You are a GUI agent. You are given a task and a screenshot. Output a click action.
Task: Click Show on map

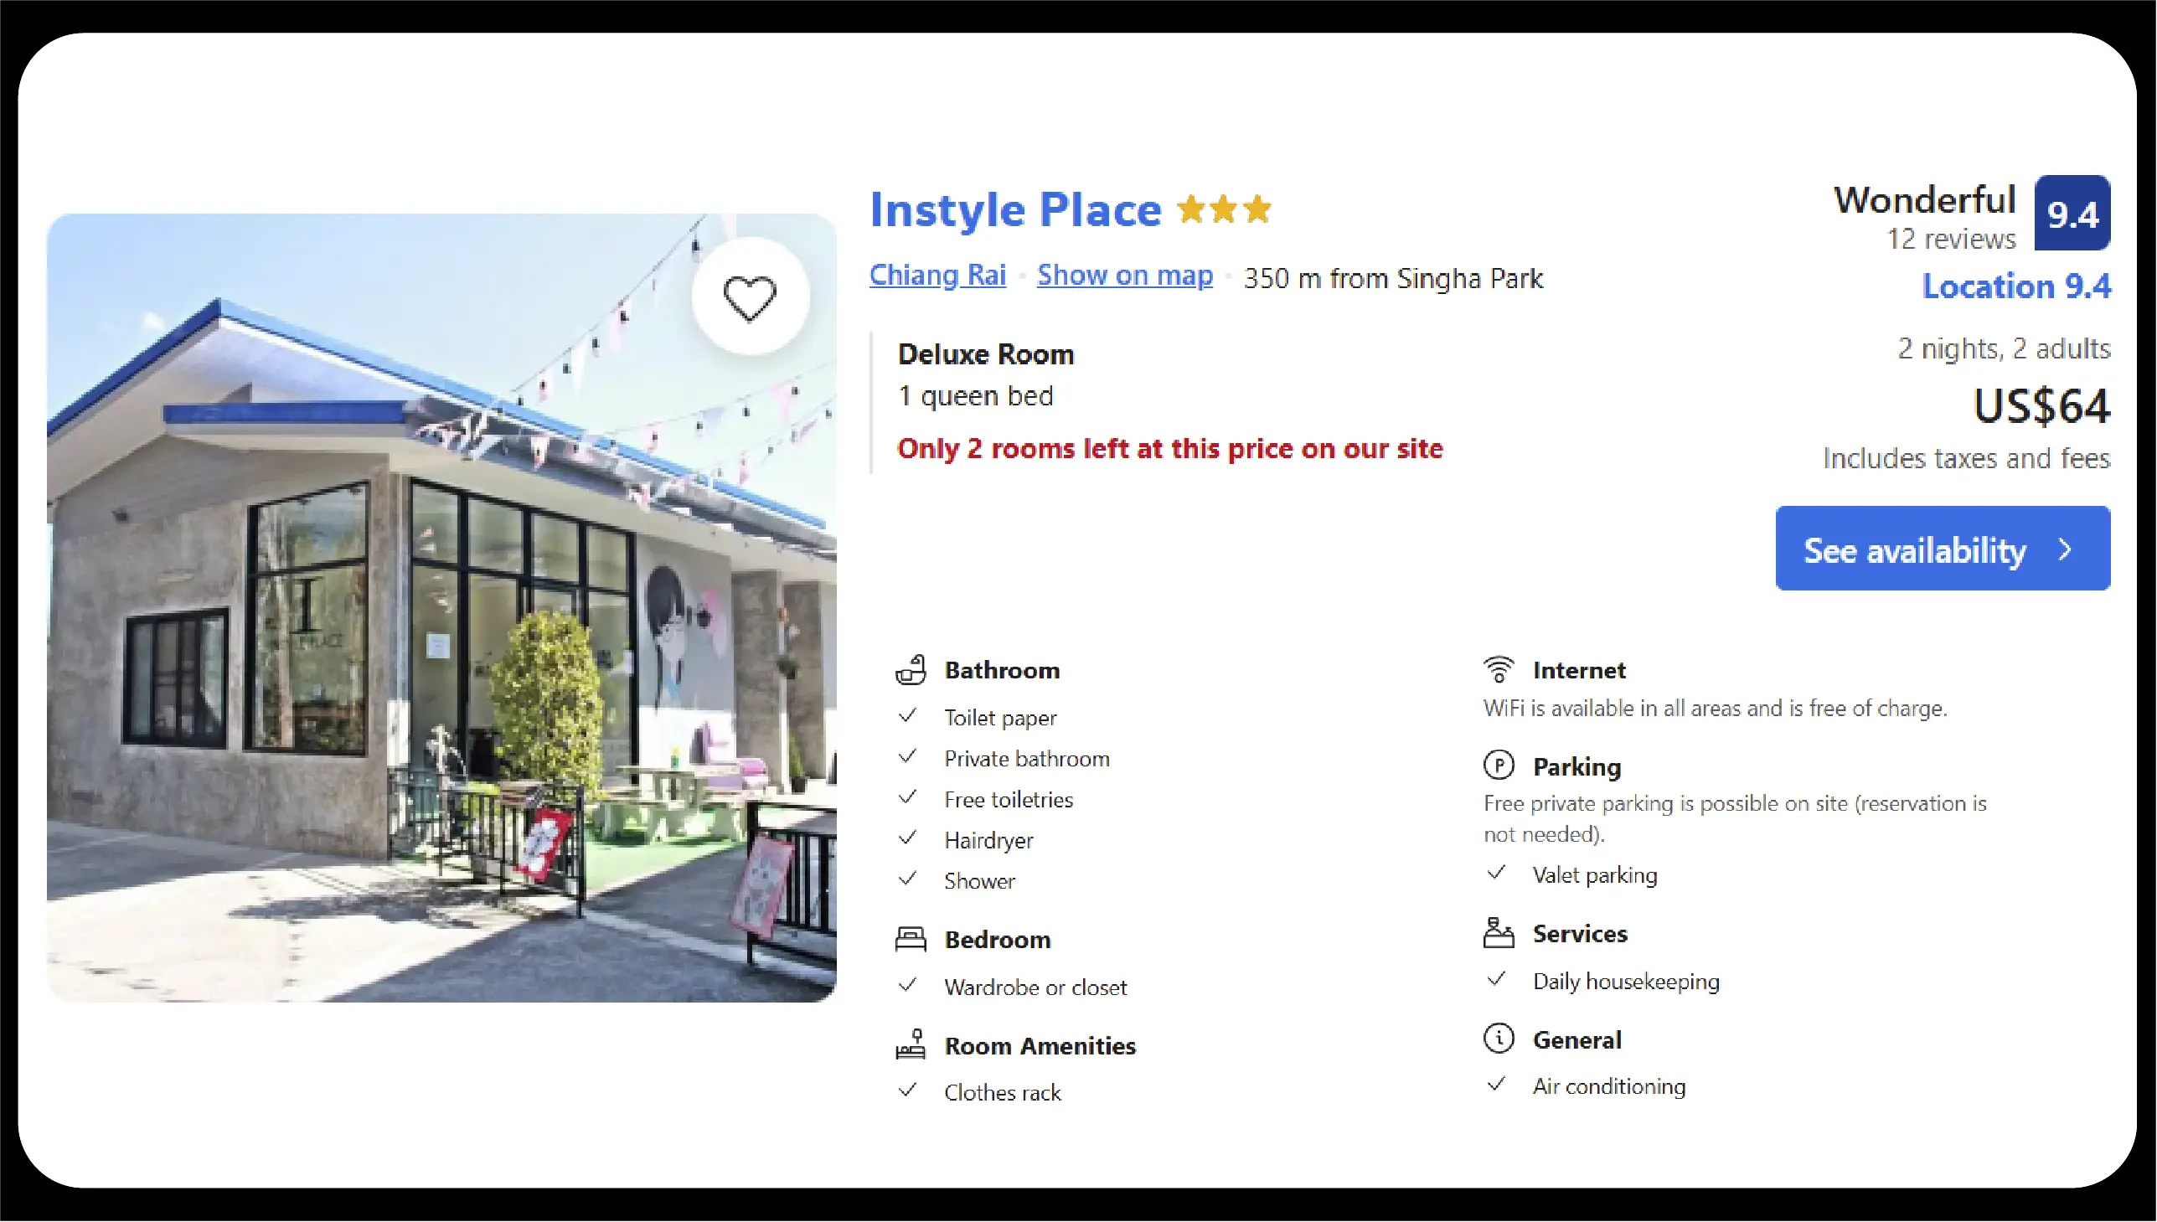pos(1124,276)
